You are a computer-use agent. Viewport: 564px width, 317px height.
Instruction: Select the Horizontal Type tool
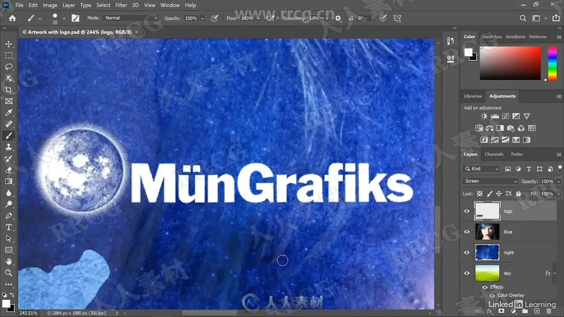[x=9, y=227]
